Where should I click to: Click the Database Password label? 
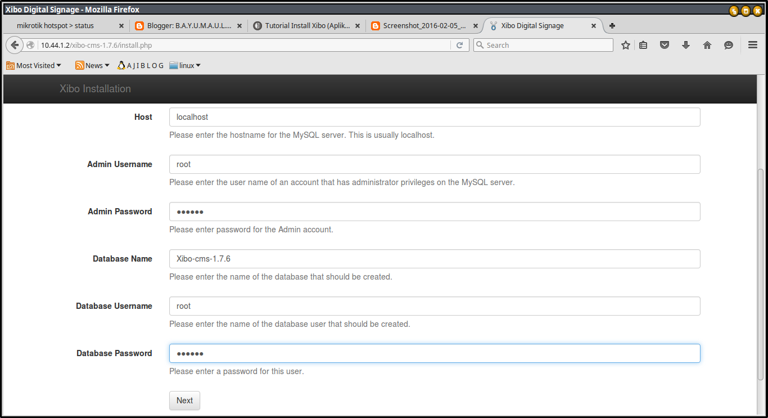115,353
